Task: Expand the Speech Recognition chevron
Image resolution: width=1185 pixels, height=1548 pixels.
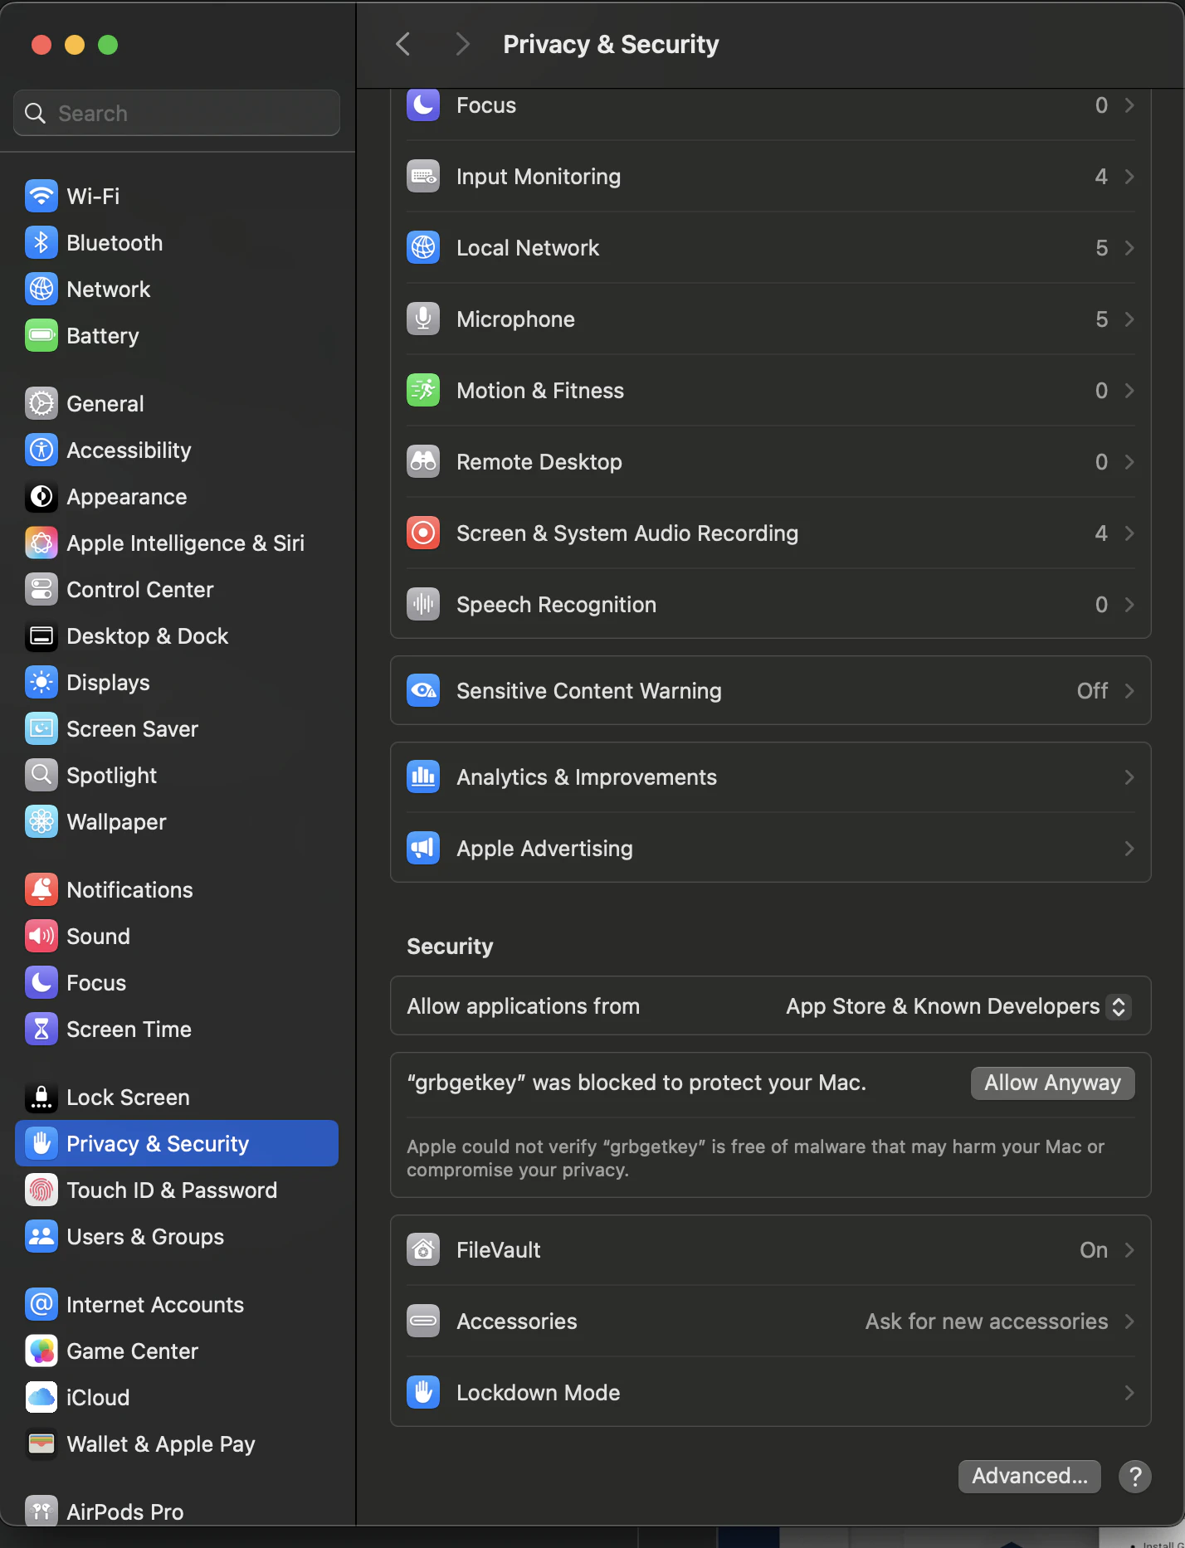Action: coord(1129,605)
